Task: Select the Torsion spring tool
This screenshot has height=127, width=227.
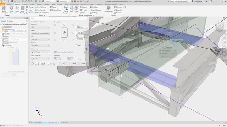Action: [x=117, y=13]
